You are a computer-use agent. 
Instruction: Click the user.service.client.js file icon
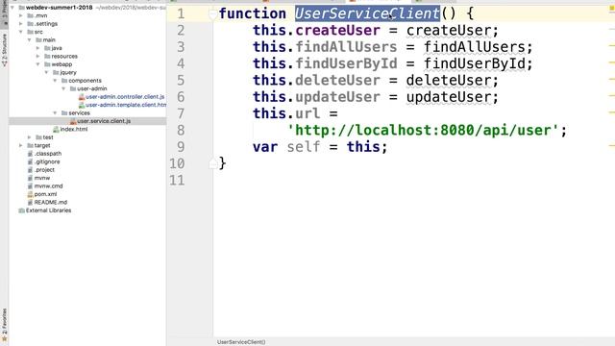(73, 121)
